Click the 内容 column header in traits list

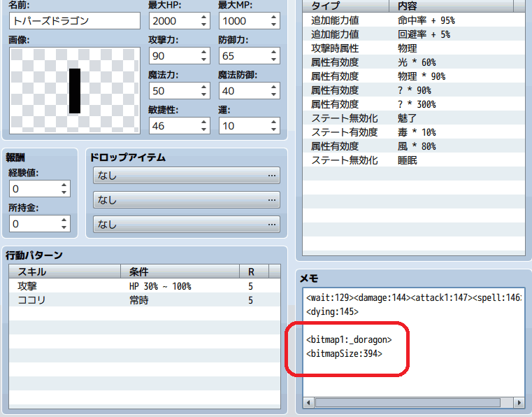click(451, 6)
